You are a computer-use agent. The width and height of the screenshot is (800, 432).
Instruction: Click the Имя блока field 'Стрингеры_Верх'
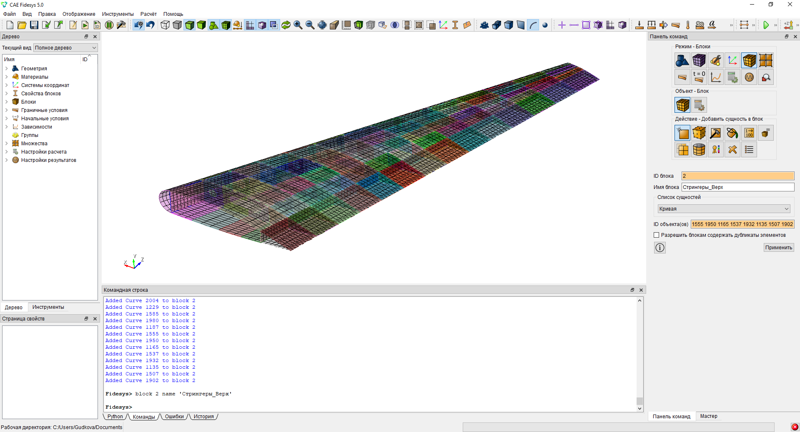pyautogui.click(x=738, y=187)
